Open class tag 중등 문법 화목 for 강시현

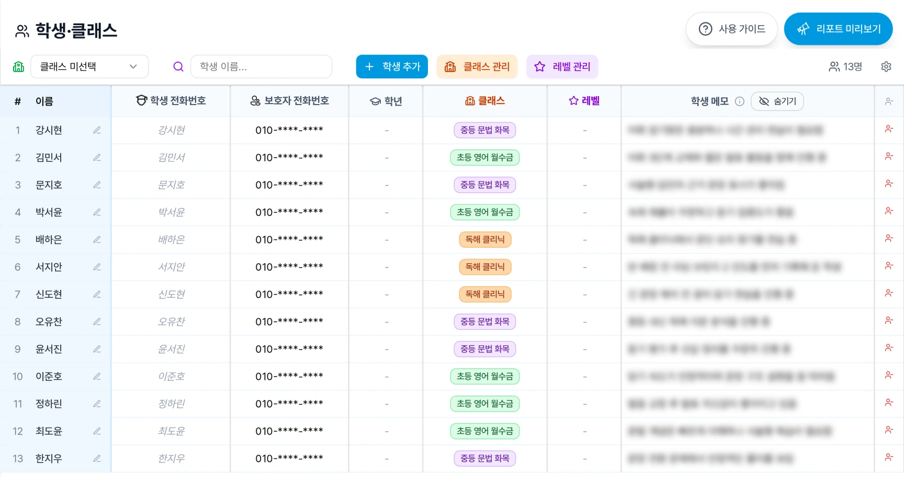(x=485, y=130)
